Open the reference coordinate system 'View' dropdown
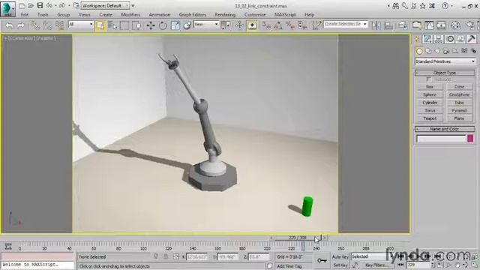480x270 pixels. (x=206, y=24)
